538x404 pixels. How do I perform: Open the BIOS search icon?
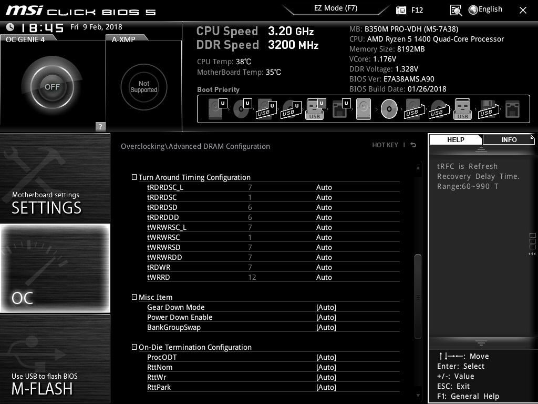pos(456,11)
